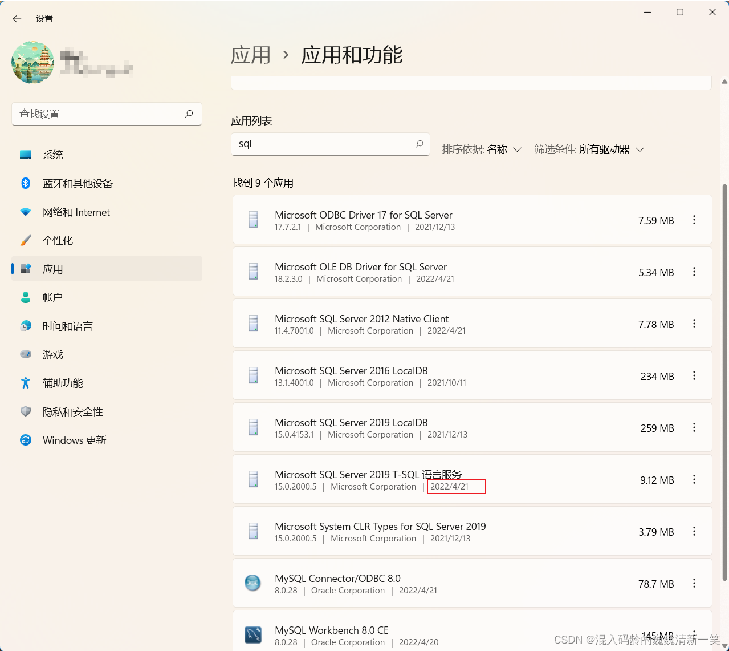
Task: Open 个性化 settings
Action: (x=107, y=240)
